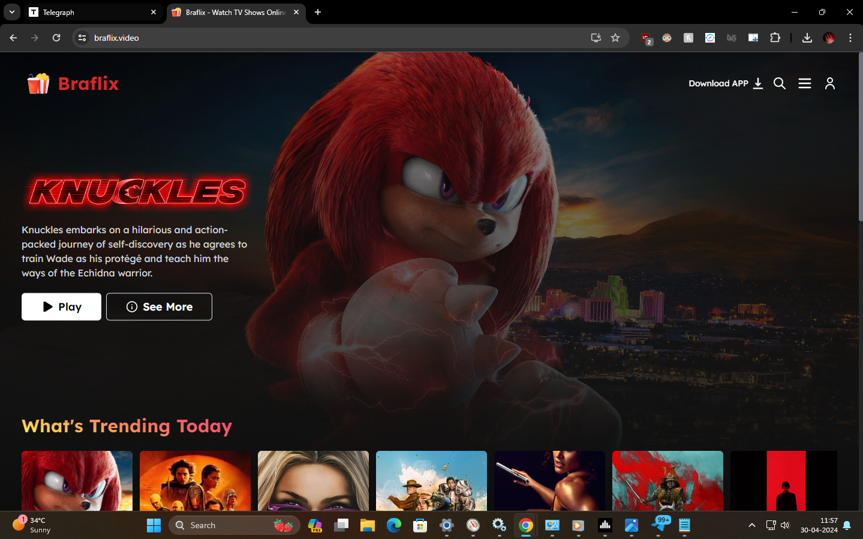Open the weather widget showing 34°C

[32, 525]
